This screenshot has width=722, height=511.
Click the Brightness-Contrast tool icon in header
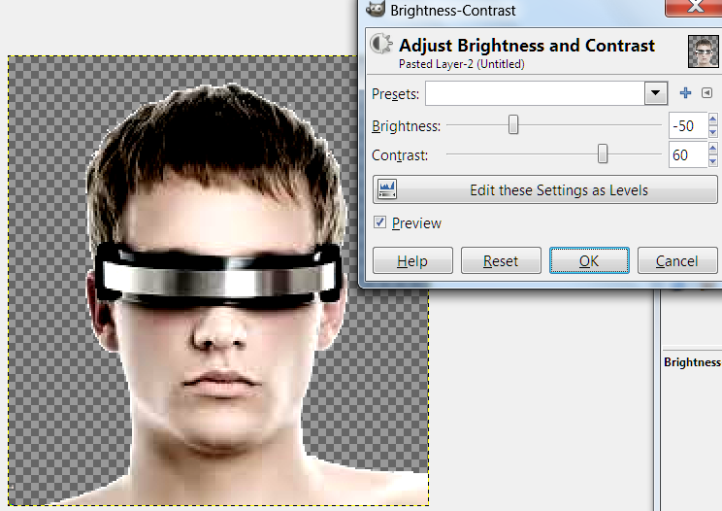382,46
